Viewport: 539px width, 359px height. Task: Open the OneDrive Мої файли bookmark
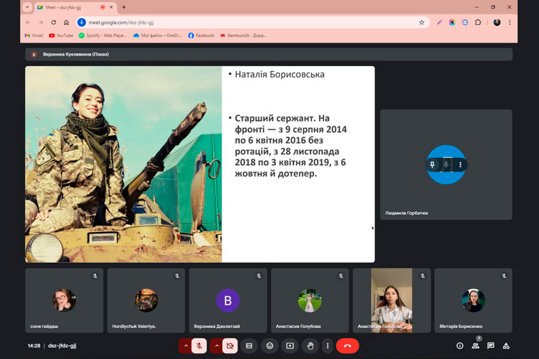[x=158, y=35]
